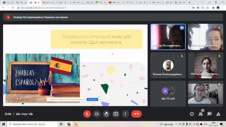The image size is (226, 127).
Task: Raise hand in the meeting
Action: (106, 114)
